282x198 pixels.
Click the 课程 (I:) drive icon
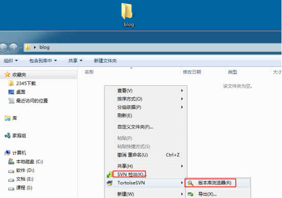[x=11, y=188]
